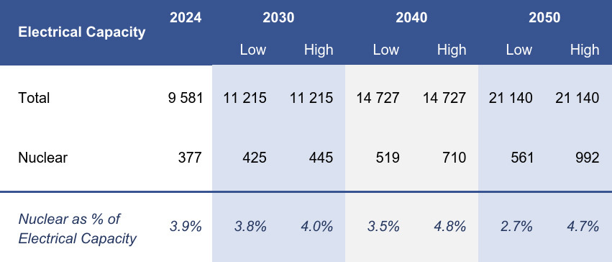Select the 9 581 total value for 2024
This screenshot has width=612, height=262.
[x=186, y=98]
